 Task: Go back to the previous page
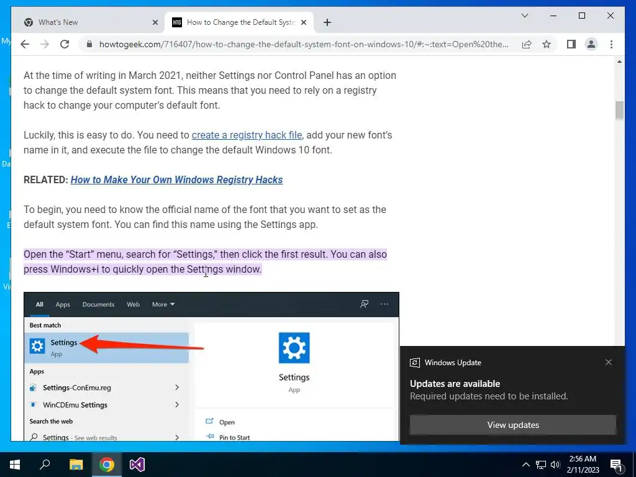25,44
